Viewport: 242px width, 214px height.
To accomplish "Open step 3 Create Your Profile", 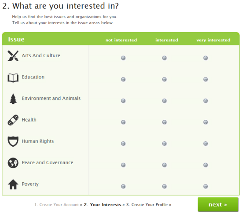I will (x=147, y=205).
